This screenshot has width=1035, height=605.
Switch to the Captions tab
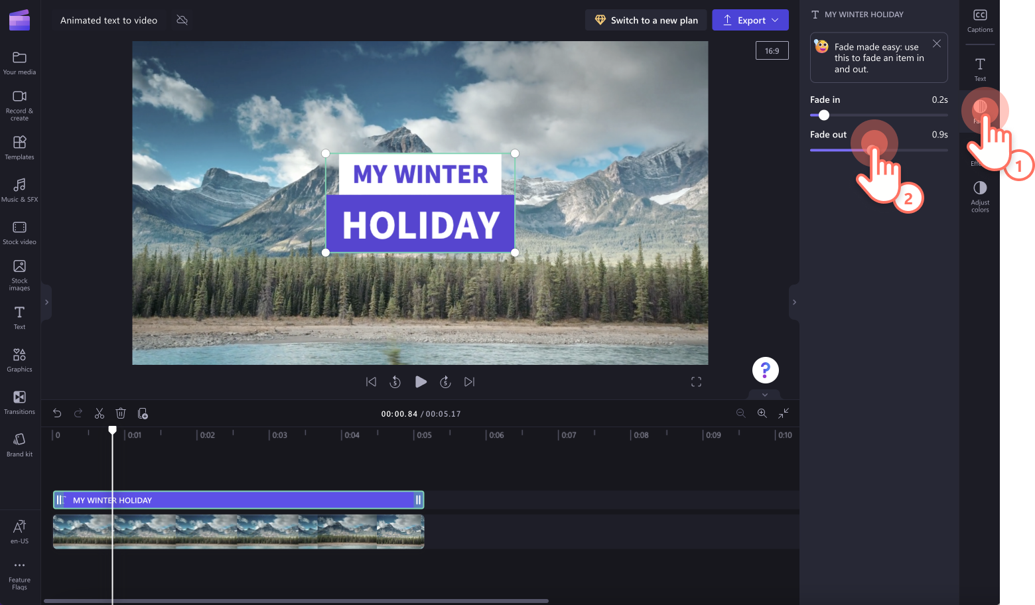click(x=980, y=21)
